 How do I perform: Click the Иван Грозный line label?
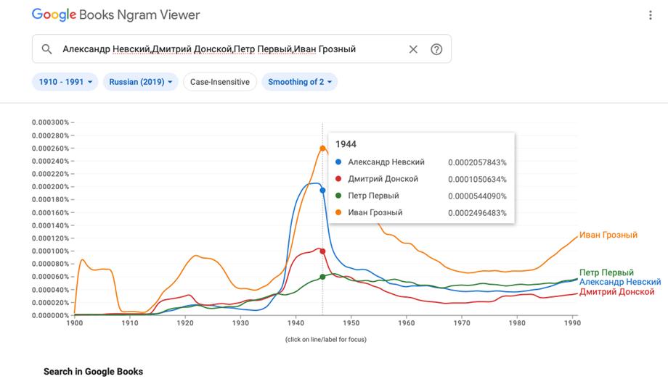[x=608, y=235]
